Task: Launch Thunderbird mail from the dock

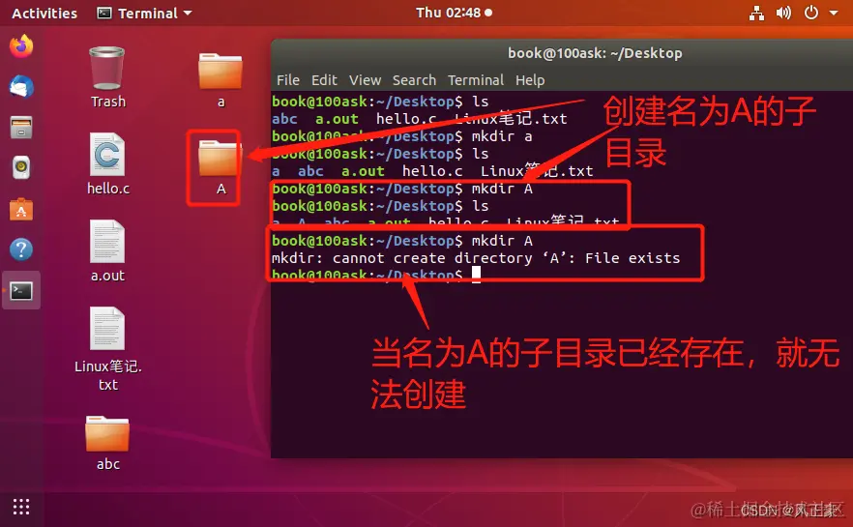Action: point(21,87)
